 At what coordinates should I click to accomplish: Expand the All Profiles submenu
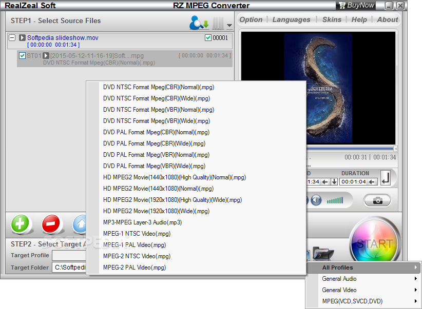coord(363,267)
